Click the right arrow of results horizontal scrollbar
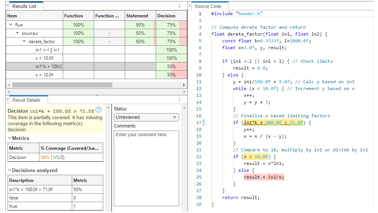 (184, 85)
